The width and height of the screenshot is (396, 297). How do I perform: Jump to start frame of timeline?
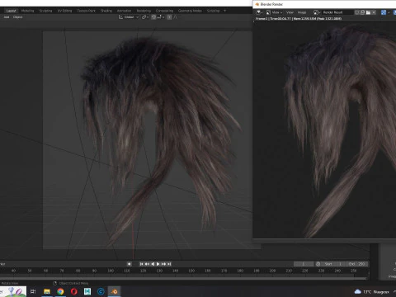point(141,264)
